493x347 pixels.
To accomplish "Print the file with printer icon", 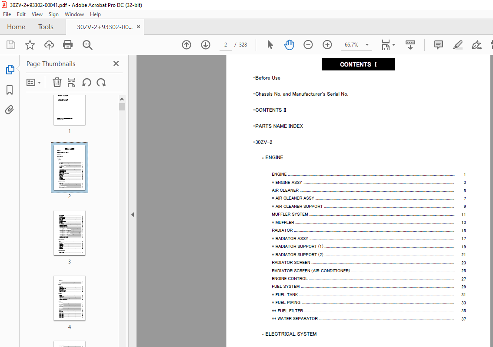I will coord(68,45).
